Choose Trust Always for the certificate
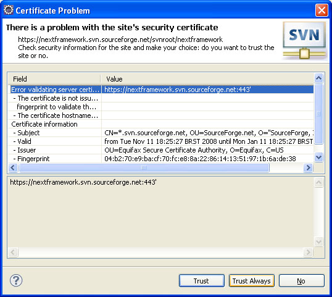 point(252,281)
